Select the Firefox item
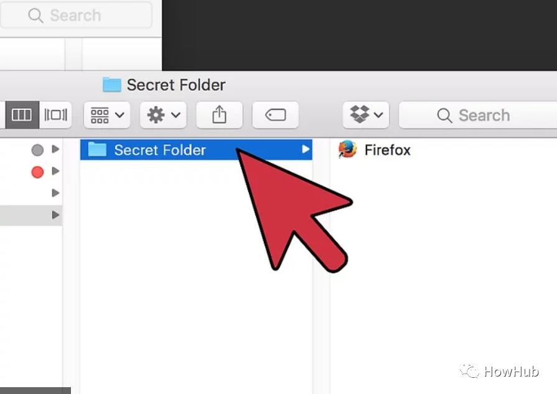Image resolution: width=557 pixels, height=394 pixels. [375, 150]
